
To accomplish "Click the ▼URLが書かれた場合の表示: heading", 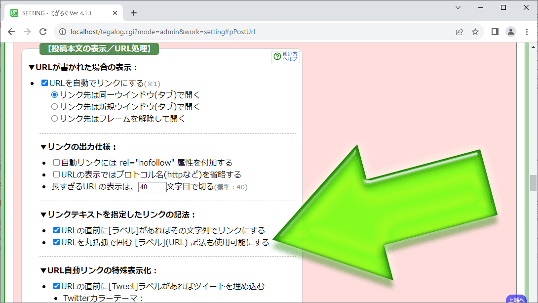I will [83, 67].
